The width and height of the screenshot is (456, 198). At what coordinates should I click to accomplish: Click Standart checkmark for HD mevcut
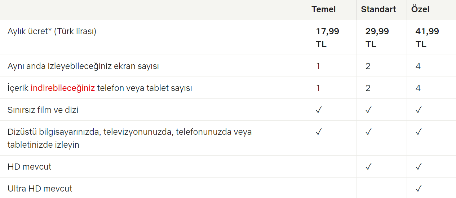[368, 167]
